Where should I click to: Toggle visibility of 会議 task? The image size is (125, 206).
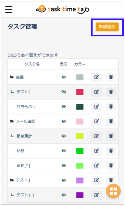64,77
